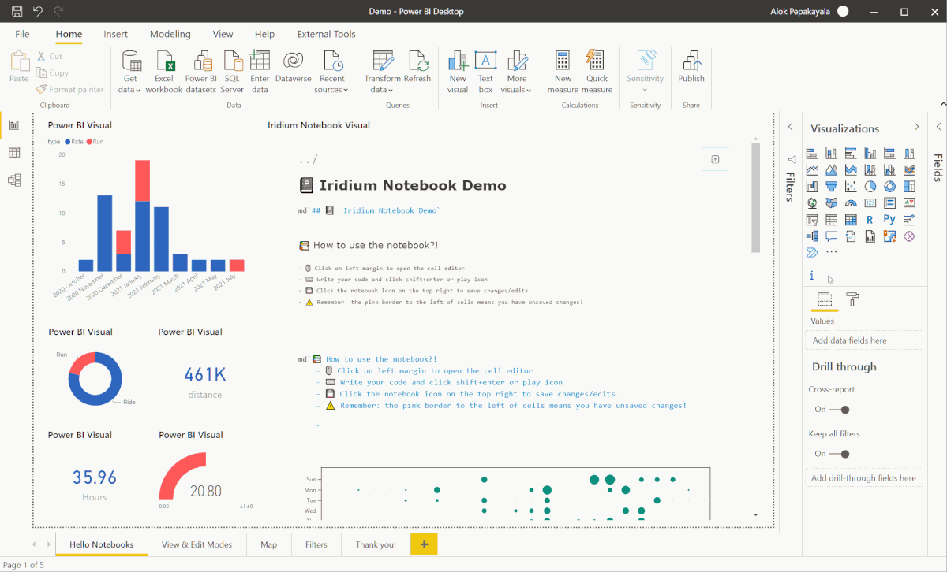
Task: Disable the Keep all filters toggle
Action: 844,454
